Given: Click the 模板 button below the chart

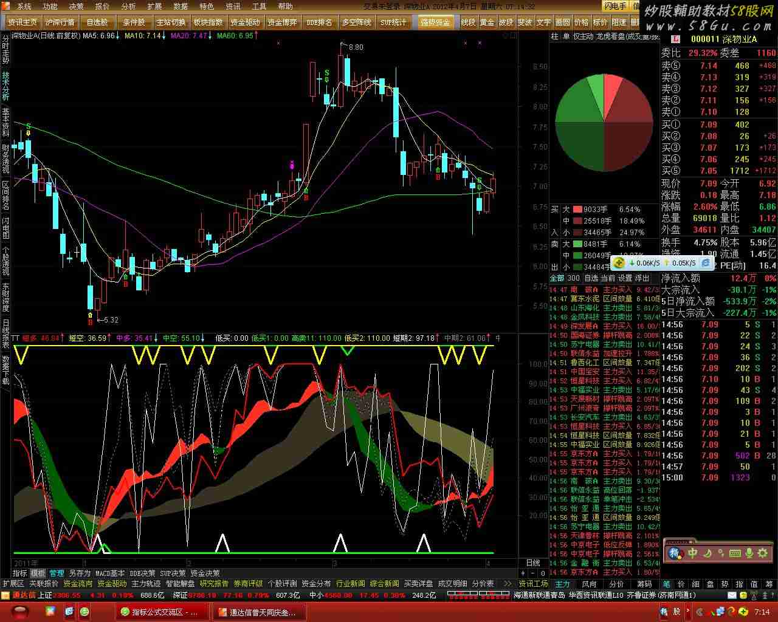Looking at the screenshot, I should pos(38,573).
